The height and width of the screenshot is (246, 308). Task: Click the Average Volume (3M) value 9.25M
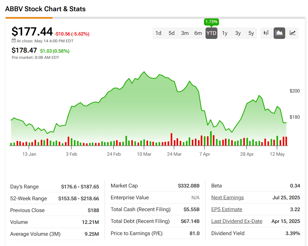tap(92, 234)
